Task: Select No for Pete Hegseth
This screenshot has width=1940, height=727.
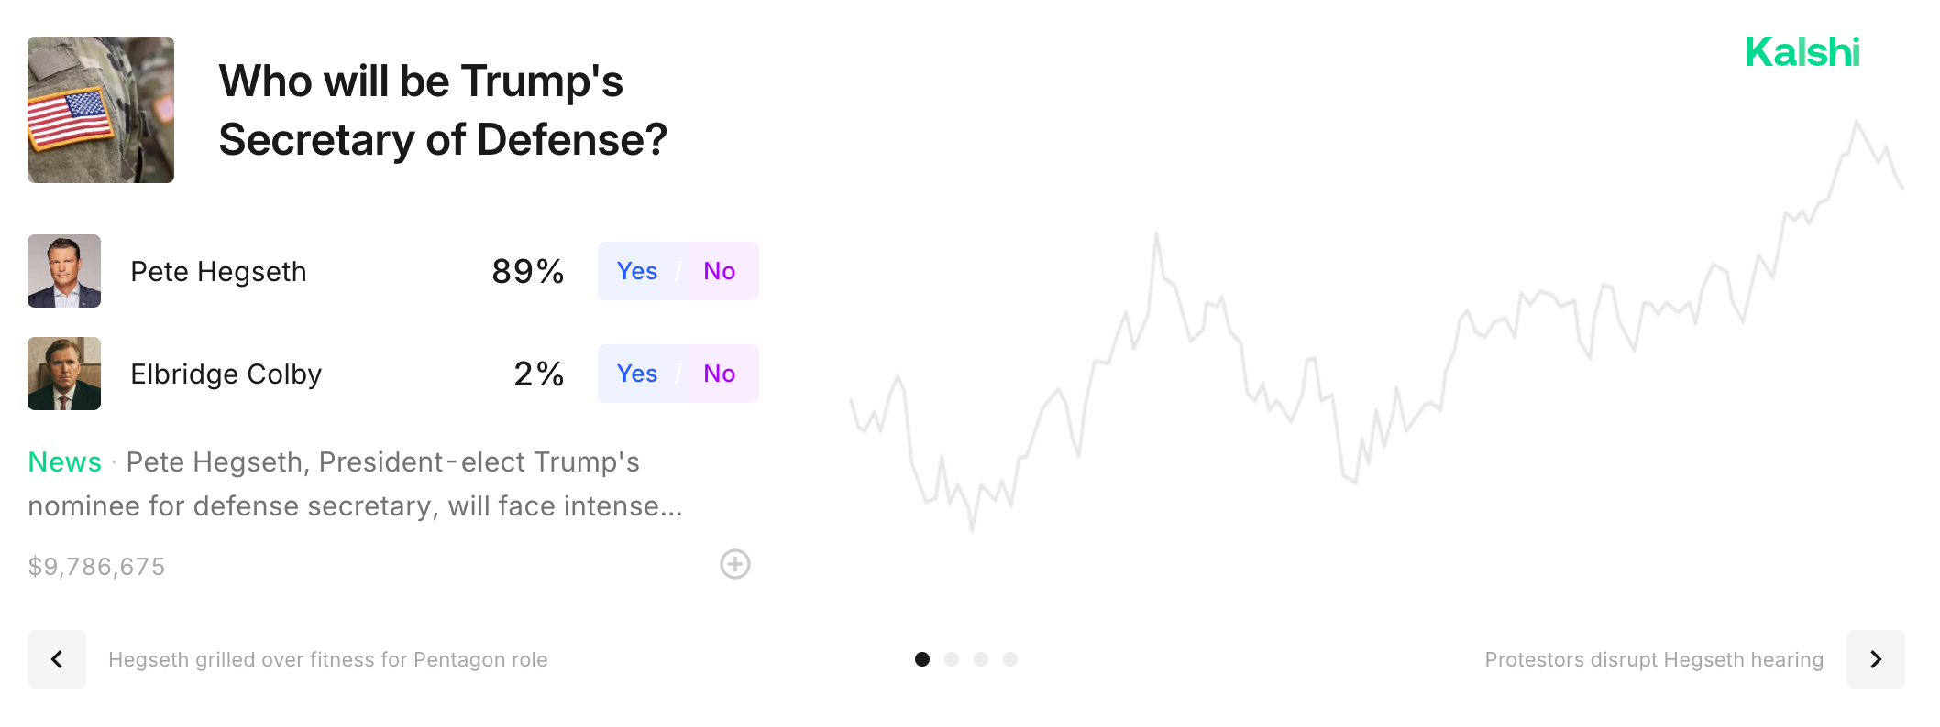Action: click(719, 271)
